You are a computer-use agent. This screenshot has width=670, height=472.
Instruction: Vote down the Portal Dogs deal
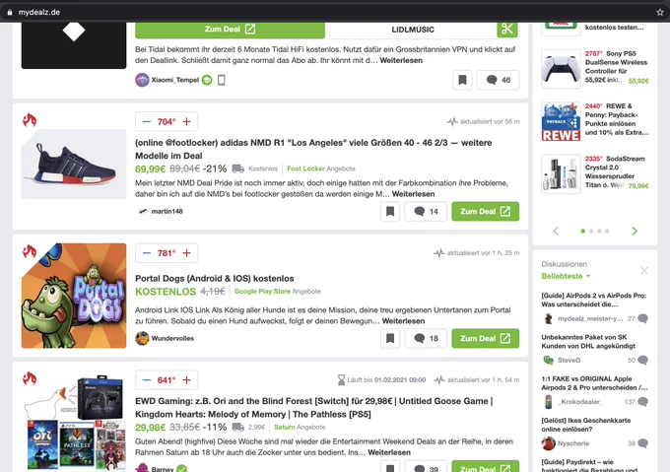tap(147, 253)
